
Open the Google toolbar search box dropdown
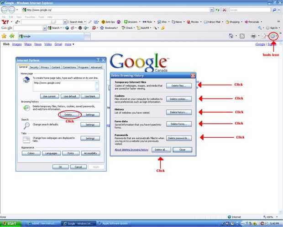pos(45,28)
